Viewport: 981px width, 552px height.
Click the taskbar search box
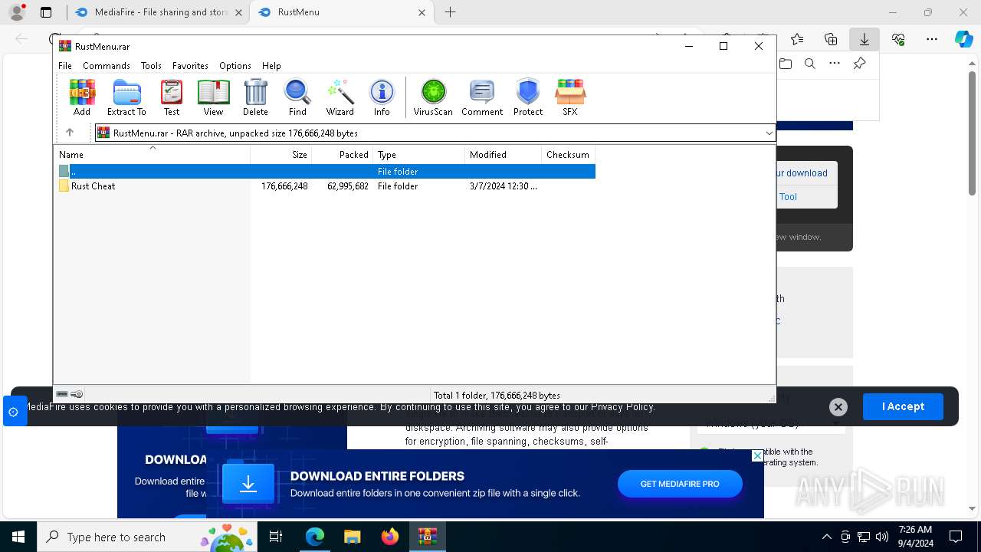point(146,537)
